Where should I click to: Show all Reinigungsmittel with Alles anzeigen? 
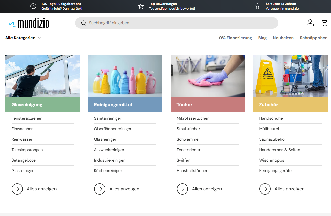[x=124, y=189]
